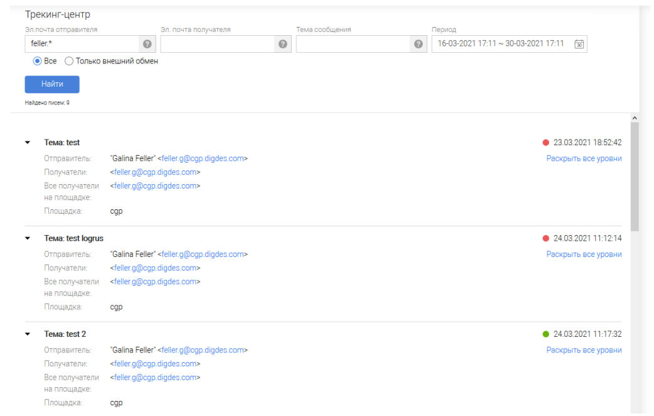Click "cgp" site value under "Тема: test"
Viewport: 654px width, 416px height.
(x=116, y=211)
